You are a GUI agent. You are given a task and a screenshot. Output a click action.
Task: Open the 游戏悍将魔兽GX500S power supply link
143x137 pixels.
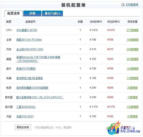coord(32,88)
